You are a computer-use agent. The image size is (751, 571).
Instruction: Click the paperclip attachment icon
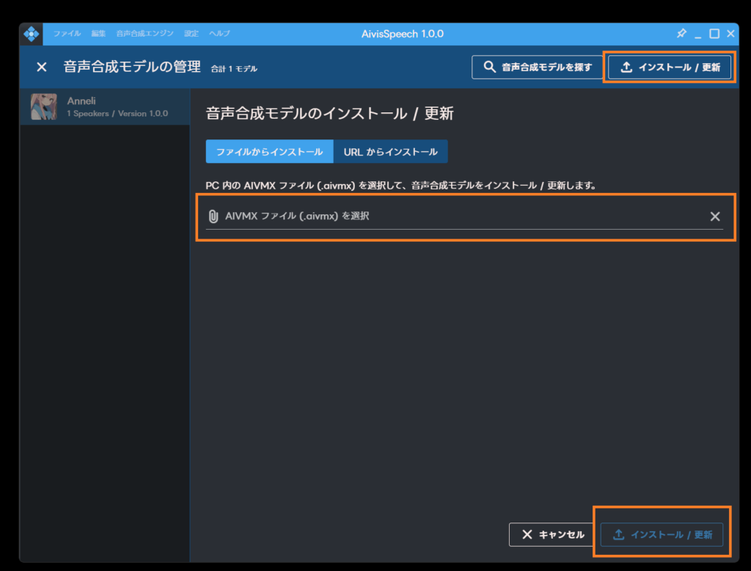213,217
